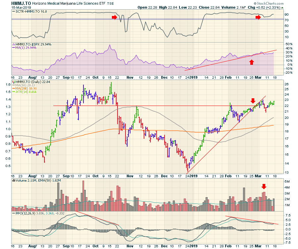298x249 pixels.
Task: Click the TSE exchange label
Action: pyautogui.click(x=110, y=4)
